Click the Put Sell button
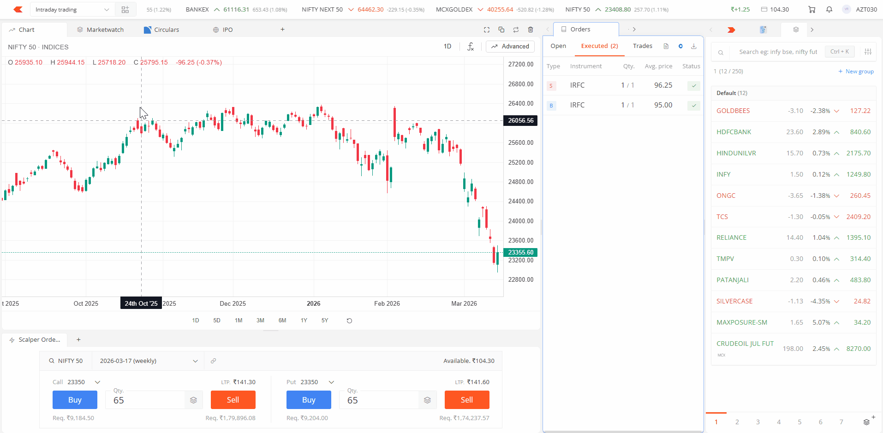The image size is (883, 433). 466,400
